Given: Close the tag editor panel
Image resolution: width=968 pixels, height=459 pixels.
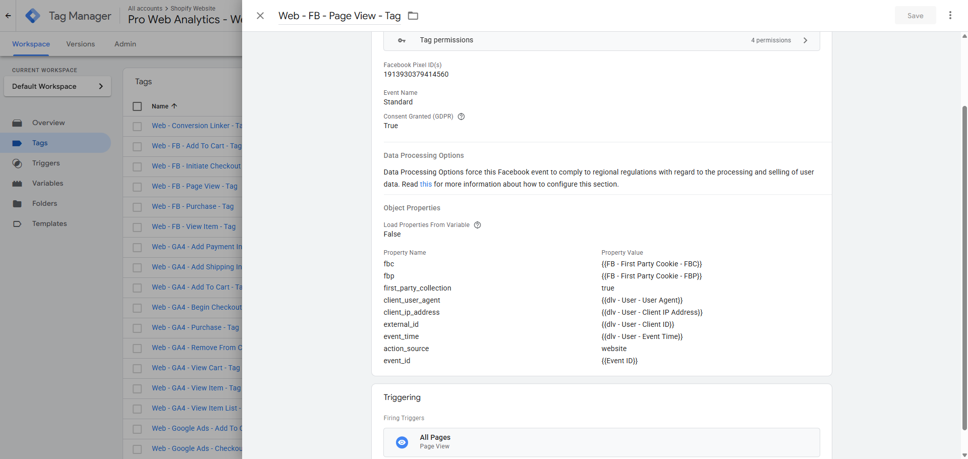Looking at the screenshot, I should click(x=260, y=16).
